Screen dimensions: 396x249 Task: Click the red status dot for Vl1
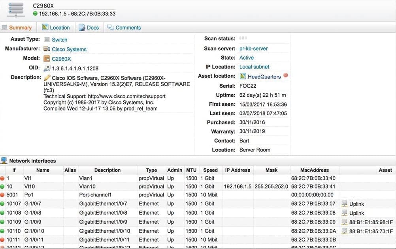[x=2, y=178]
